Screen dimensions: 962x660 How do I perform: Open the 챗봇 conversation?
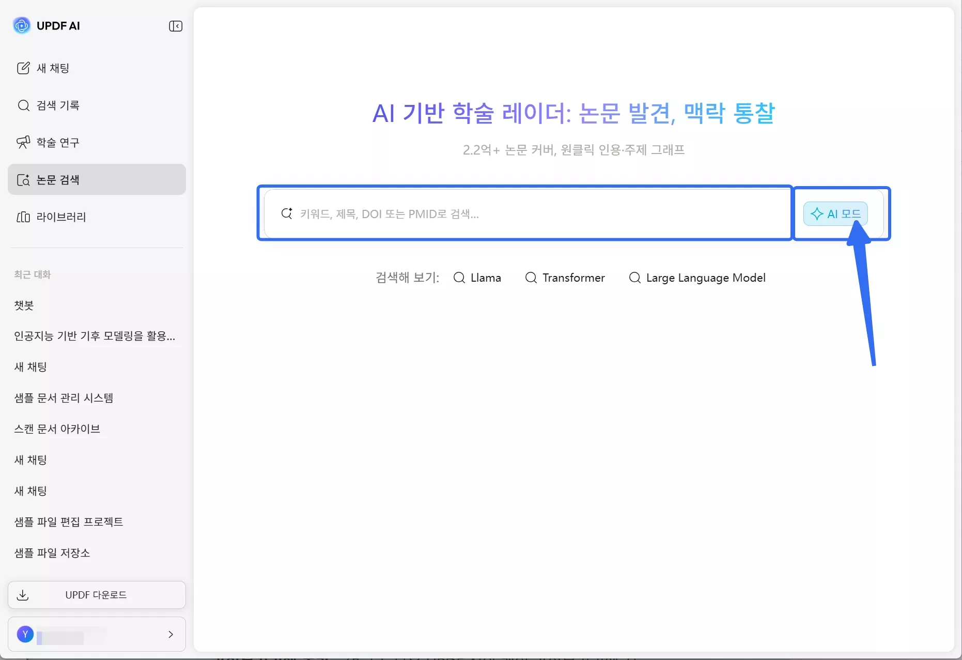(23, 305)
